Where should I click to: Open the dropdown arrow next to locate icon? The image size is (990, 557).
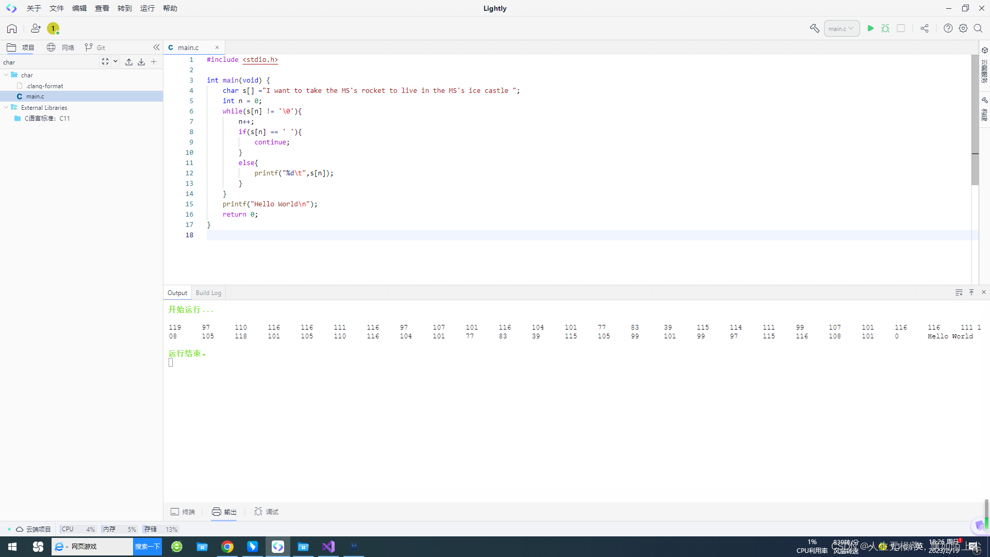(x=115, y=61)
